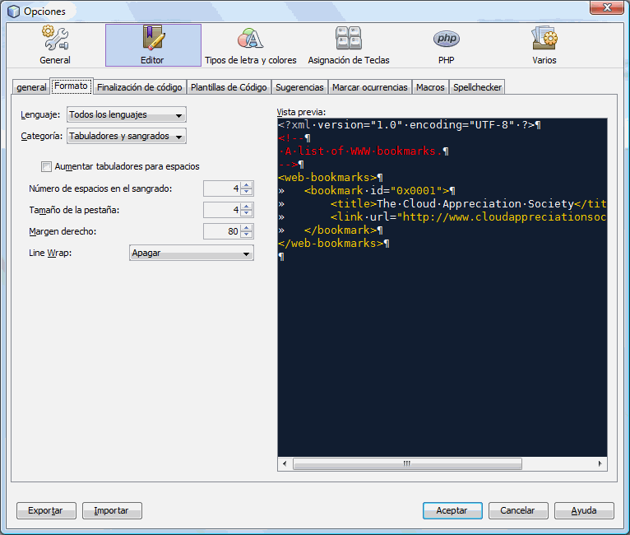Open Tipos de letra y colores category

click(250, 45)
